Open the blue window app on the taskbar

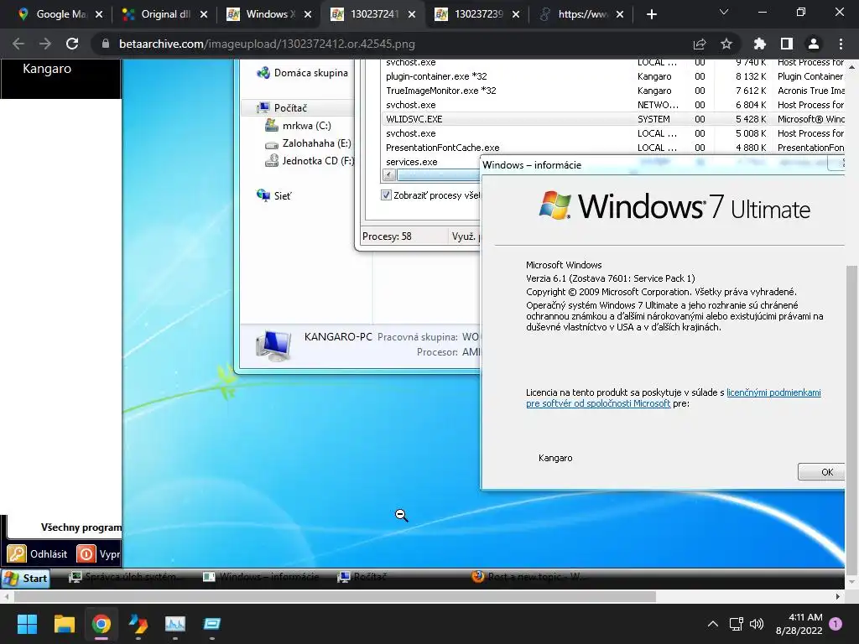[x=212, y=624]
